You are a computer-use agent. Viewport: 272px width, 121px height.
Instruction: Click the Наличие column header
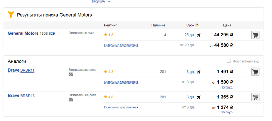click(x=158, y=25)
